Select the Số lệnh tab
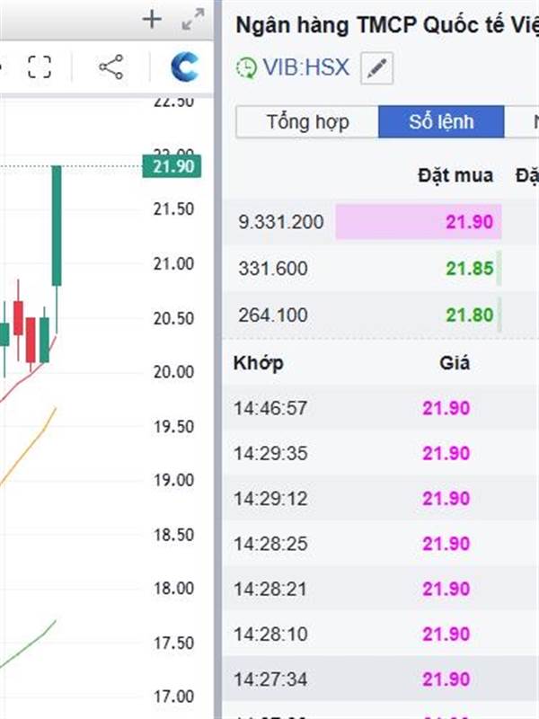539x719 pixels. pyautogui.click(x=441, y=122)
